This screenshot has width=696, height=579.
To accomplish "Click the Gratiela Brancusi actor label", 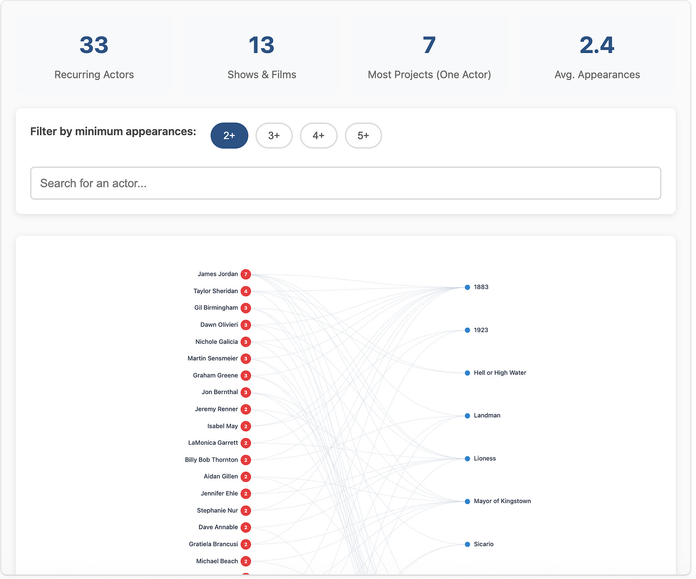I will point(213,544).
